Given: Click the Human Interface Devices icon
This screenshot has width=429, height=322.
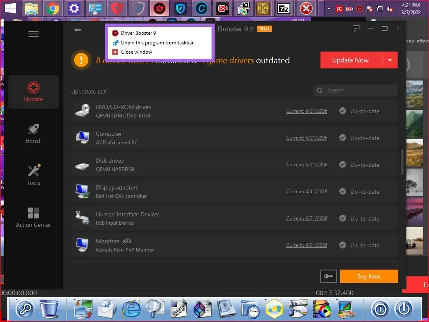Looking at the screenshot, I should point(83,218).
